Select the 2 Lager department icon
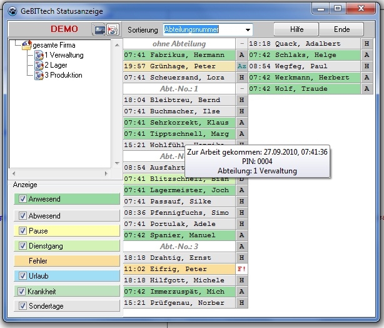 [x=38, y=65]
